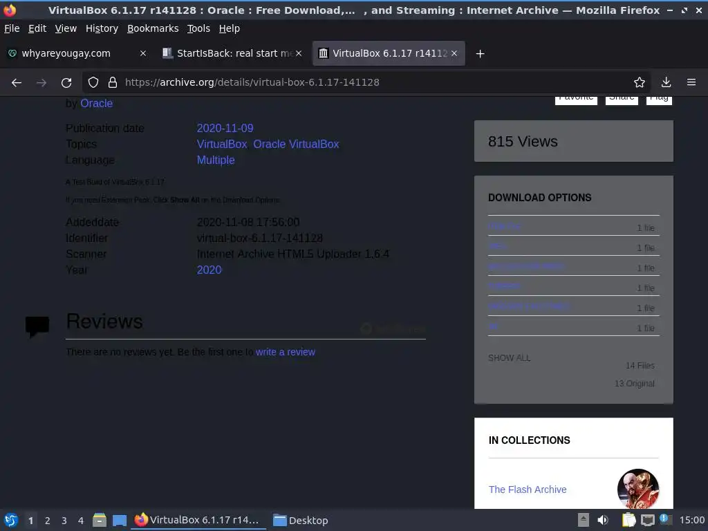Image resolution: width=708 pixels, height=531 pixels.
Task: Open The Flash Archive collection link
Action: [528, 490]
